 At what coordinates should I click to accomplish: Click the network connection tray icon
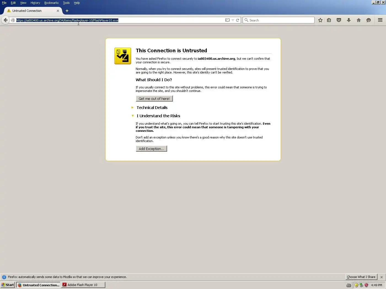coord(361,285)
